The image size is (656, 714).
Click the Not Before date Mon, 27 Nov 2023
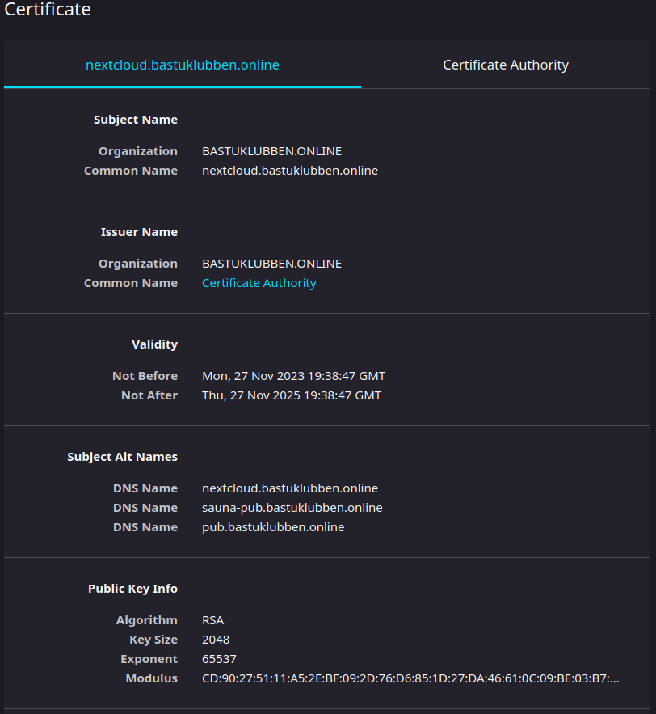pos(293,376)
